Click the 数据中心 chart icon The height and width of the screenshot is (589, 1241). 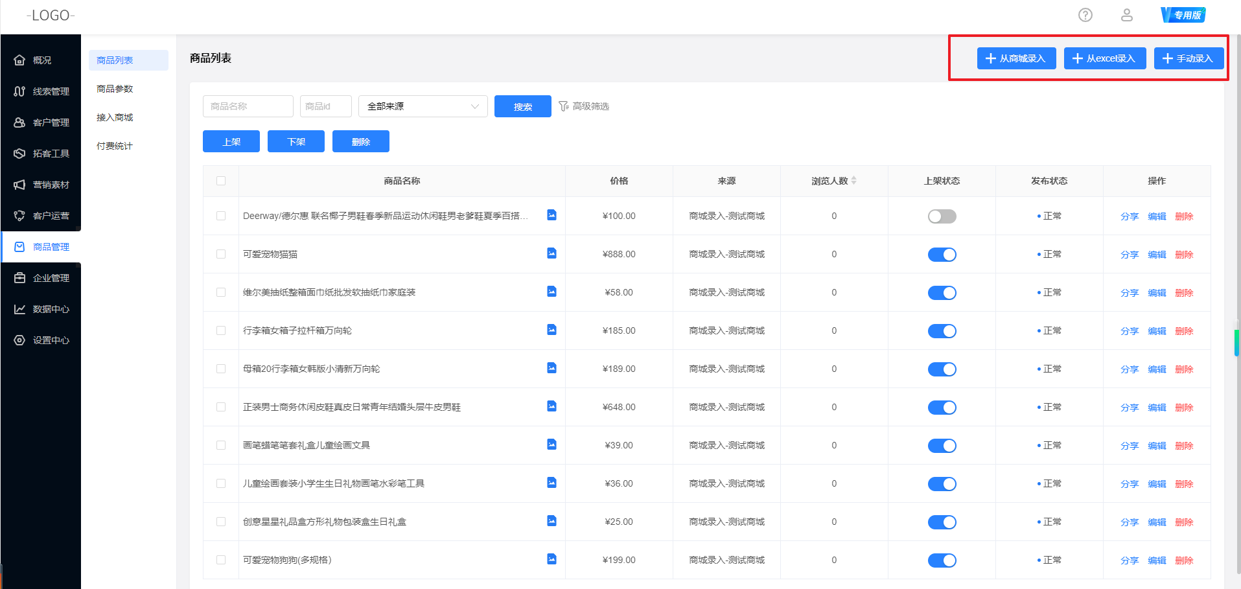click(19, 309)
